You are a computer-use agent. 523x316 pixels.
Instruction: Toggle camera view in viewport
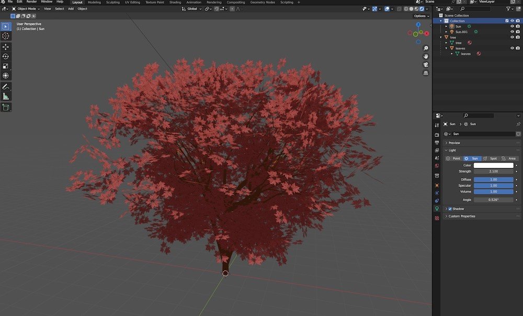426,65
